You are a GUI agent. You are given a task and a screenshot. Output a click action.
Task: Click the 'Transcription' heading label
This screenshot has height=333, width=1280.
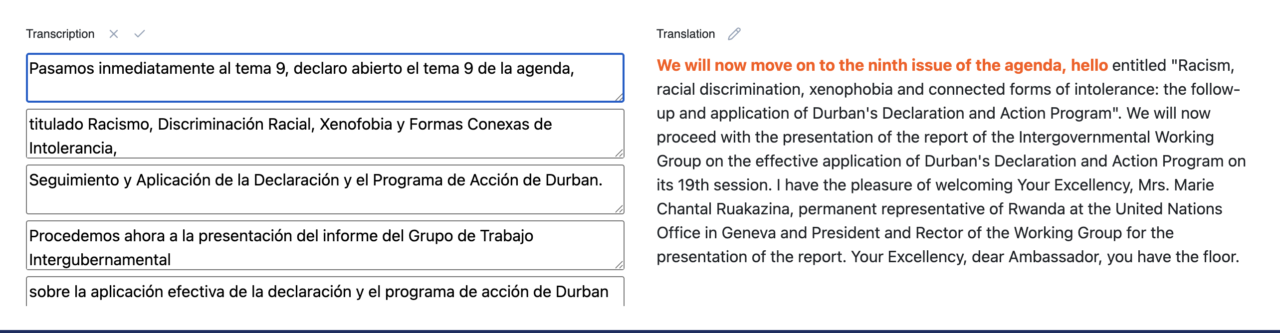[60, 34]
